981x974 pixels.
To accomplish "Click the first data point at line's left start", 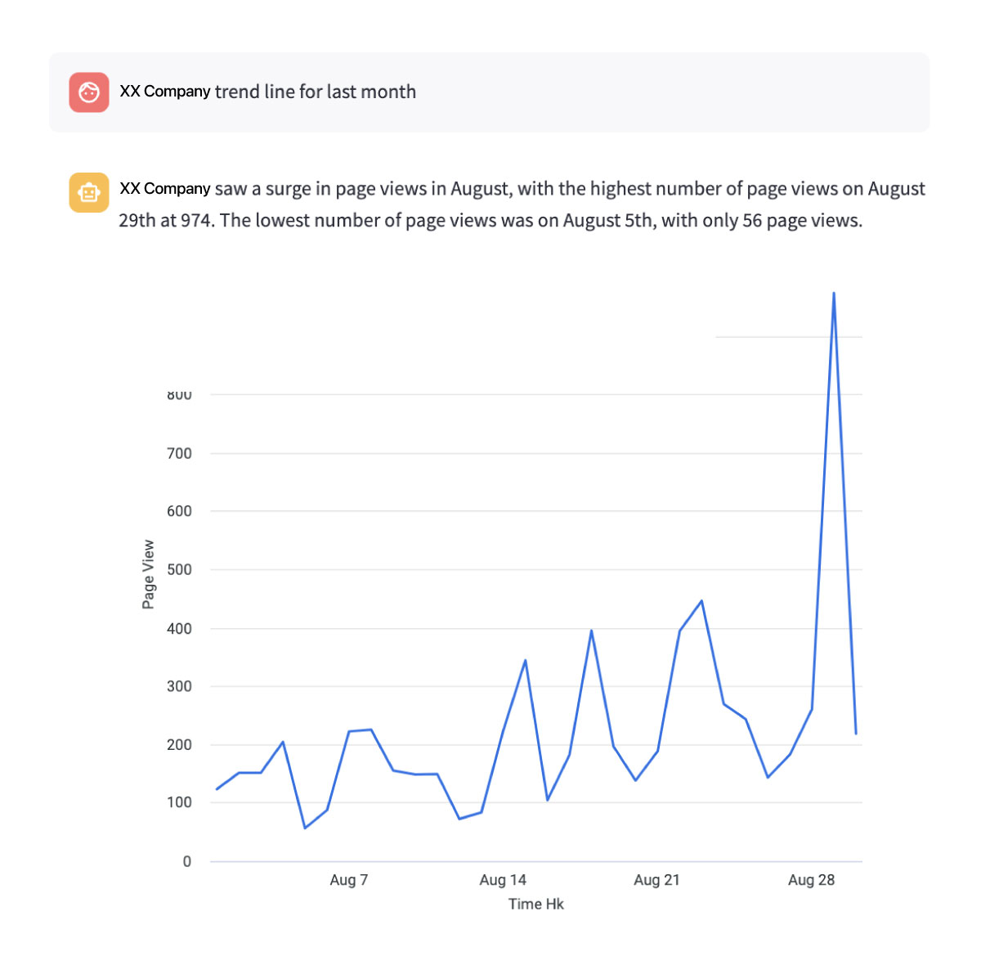I will (217, 789).
